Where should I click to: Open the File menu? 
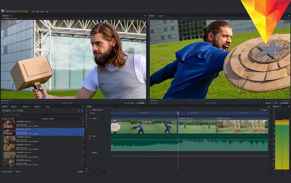(33, 12)
